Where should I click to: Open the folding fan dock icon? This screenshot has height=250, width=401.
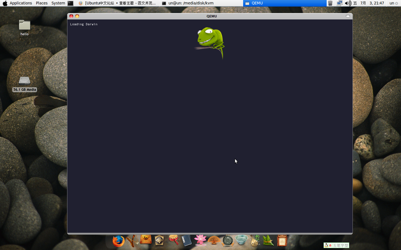coord(214,240)
